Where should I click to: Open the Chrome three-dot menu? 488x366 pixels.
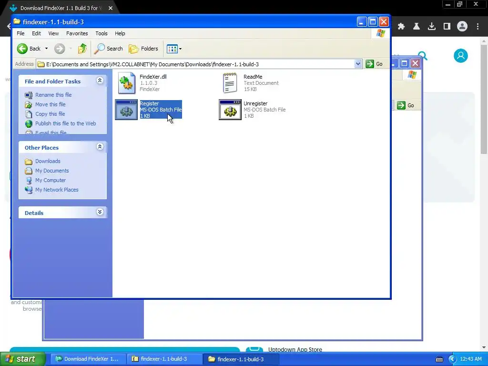(x=478, y=27)
